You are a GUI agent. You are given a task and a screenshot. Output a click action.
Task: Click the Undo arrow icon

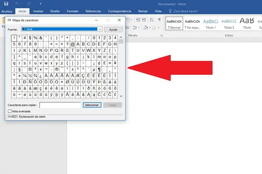tap(17, 3)
